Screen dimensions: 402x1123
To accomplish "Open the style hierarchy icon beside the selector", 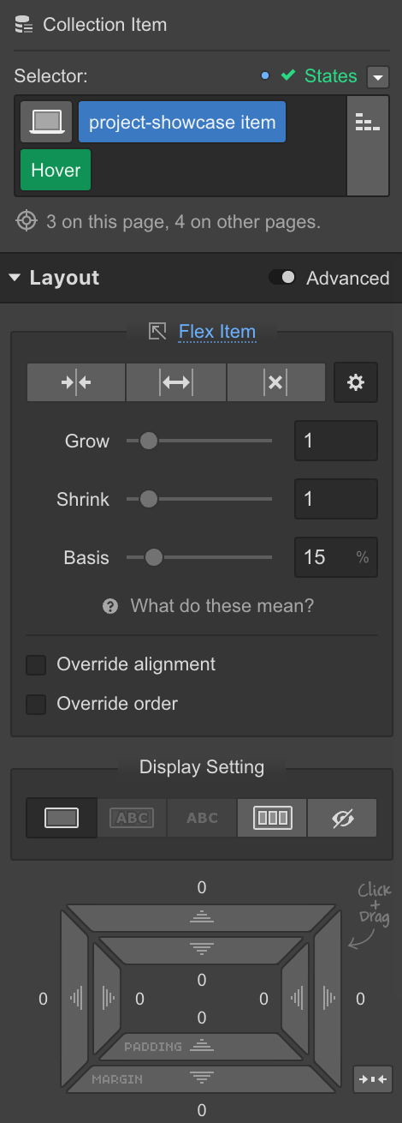I will [368, 123].
